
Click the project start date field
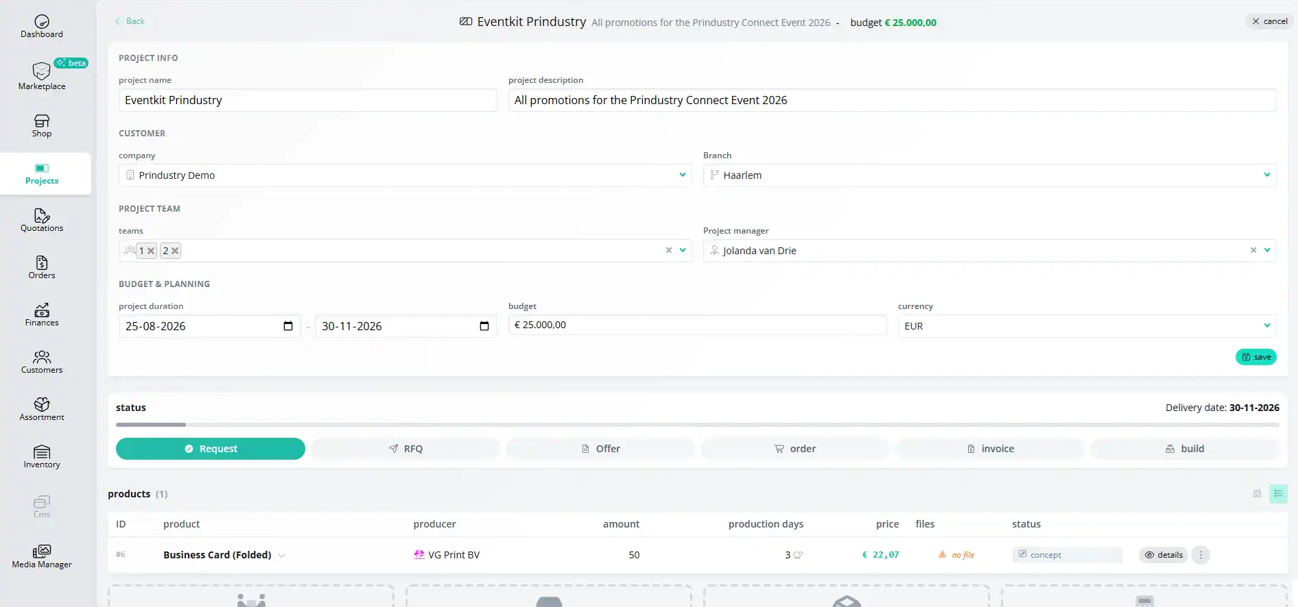tap(210, 326)
